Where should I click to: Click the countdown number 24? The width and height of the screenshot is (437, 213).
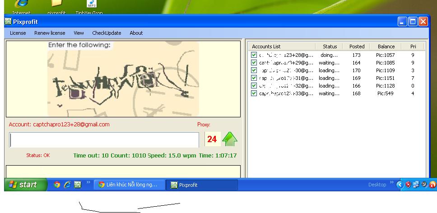point(212,139)
